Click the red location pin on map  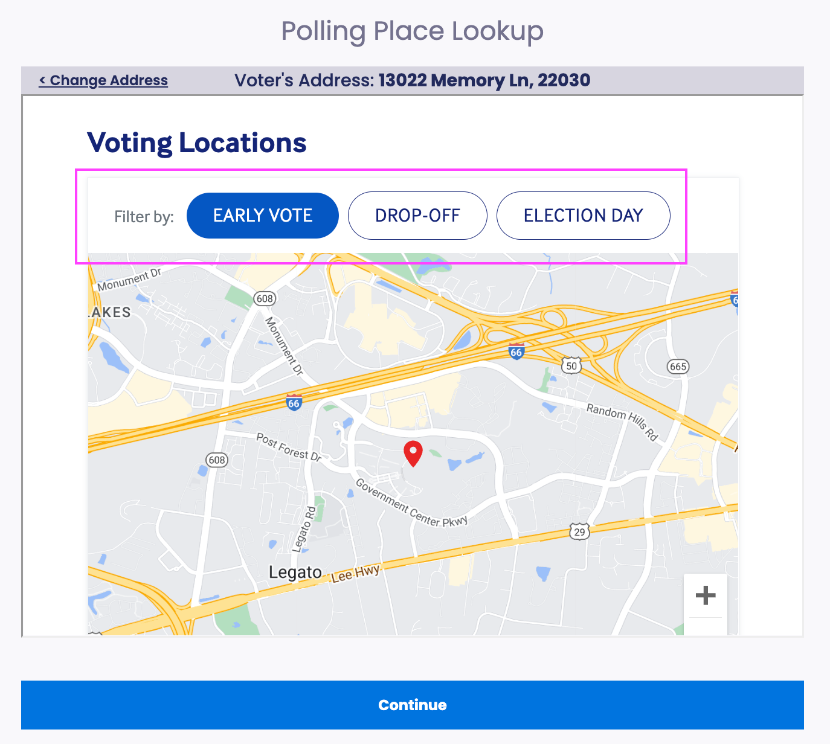pyautogui.click(x=413, y=454)
